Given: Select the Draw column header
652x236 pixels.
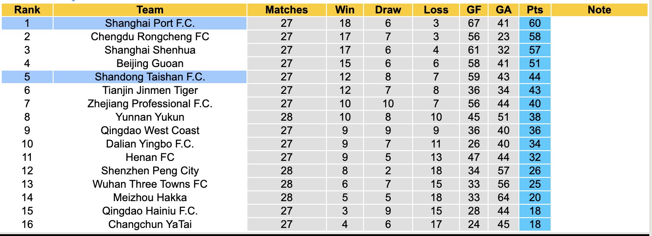Looking at the screenshot, I should [x=388, y=10].
